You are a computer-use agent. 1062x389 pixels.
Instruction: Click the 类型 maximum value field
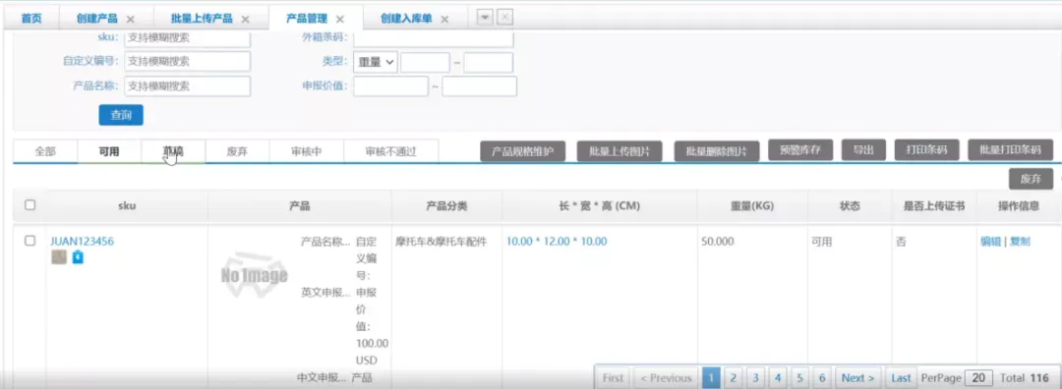[x=489, y=62]
